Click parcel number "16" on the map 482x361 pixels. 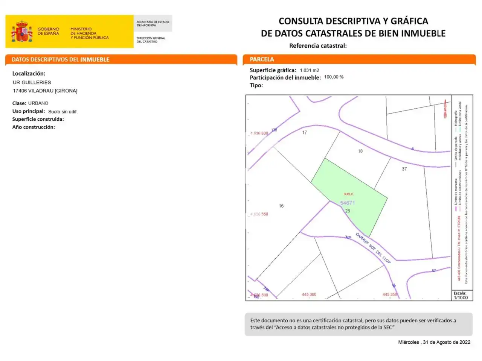coord(281,206)
